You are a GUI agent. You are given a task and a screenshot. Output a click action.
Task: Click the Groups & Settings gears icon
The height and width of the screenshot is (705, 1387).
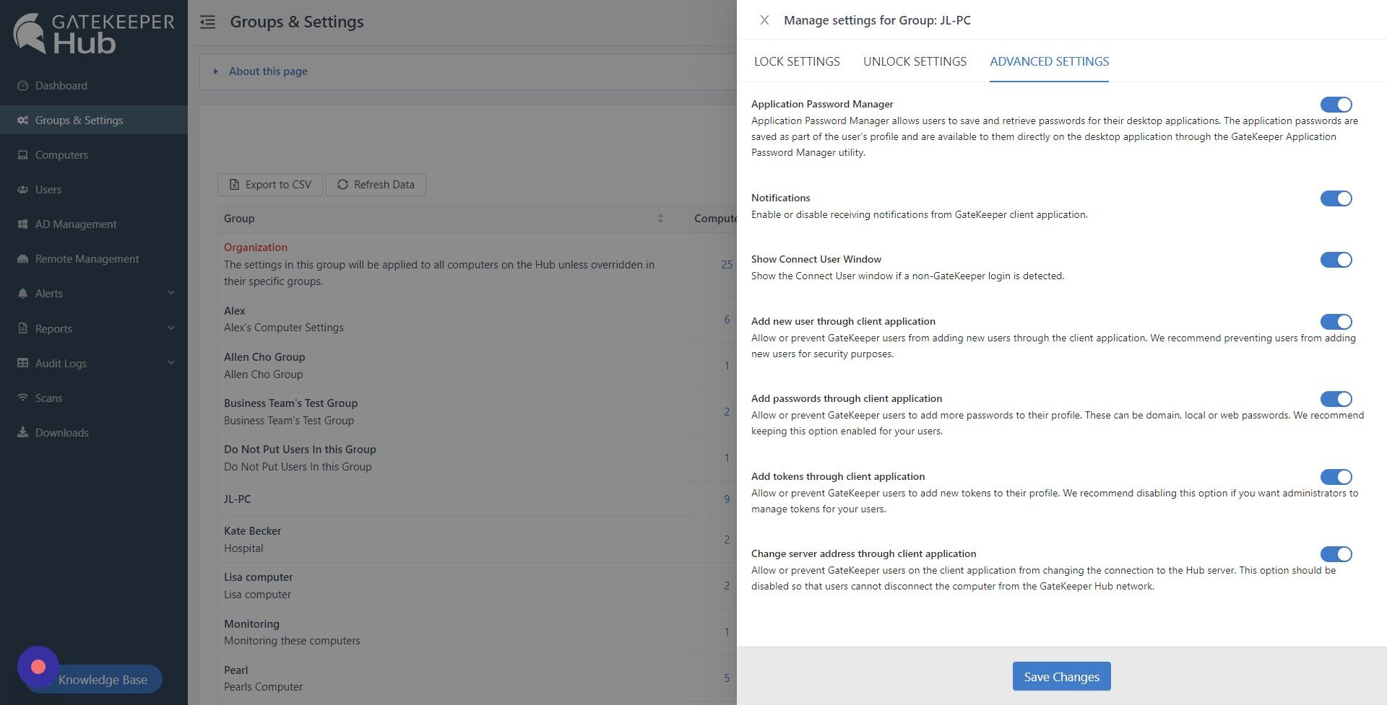[22, 120]
